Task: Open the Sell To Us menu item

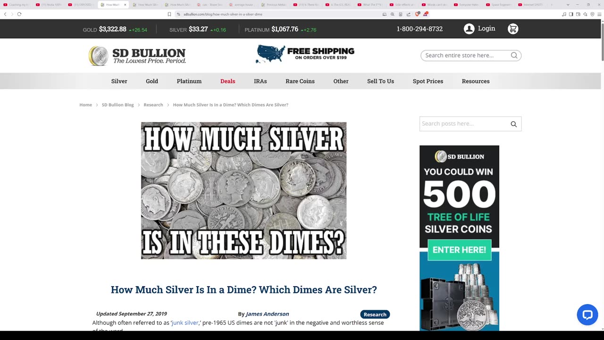Action: pos(380,81)
